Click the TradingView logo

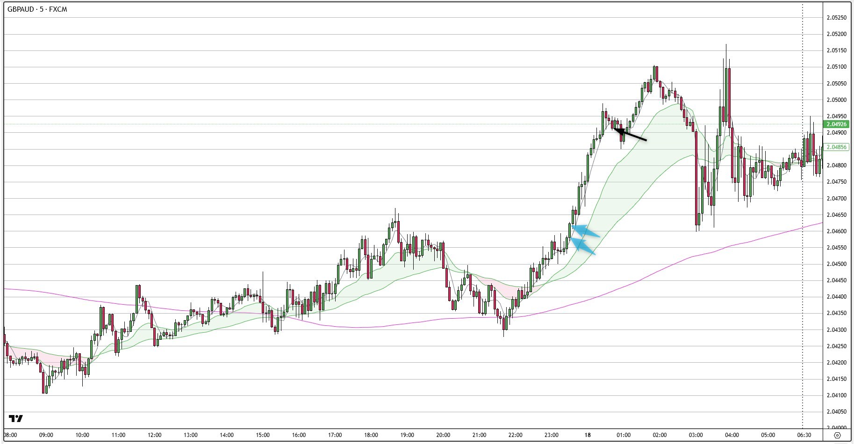[x=16, y=418]
